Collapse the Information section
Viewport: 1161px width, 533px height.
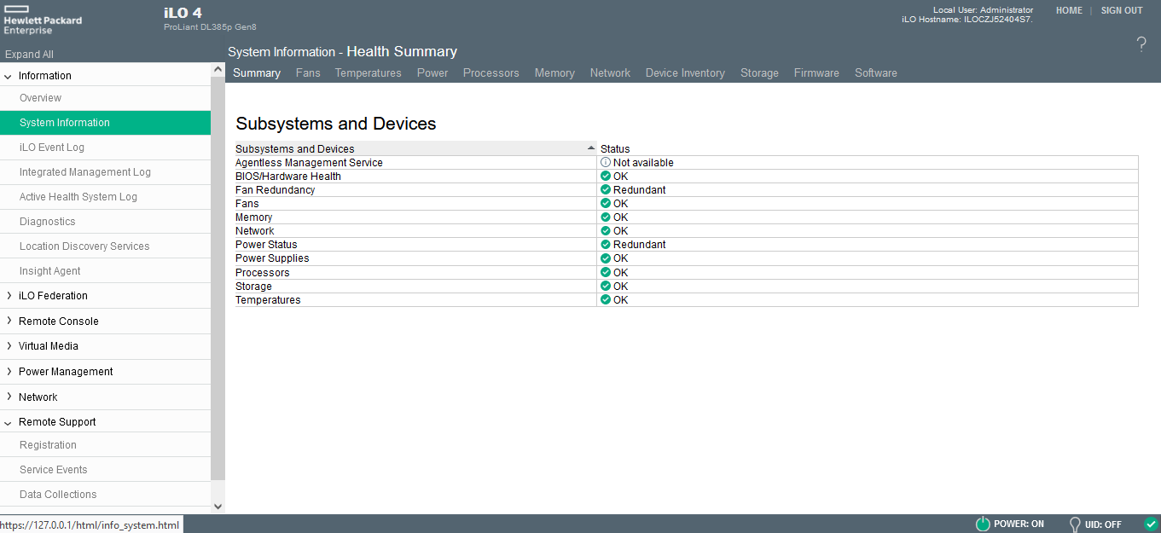pyautogui.click(x=9, y=76)
